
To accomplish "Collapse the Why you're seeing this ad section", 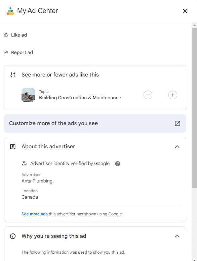I will click(177, 236).
